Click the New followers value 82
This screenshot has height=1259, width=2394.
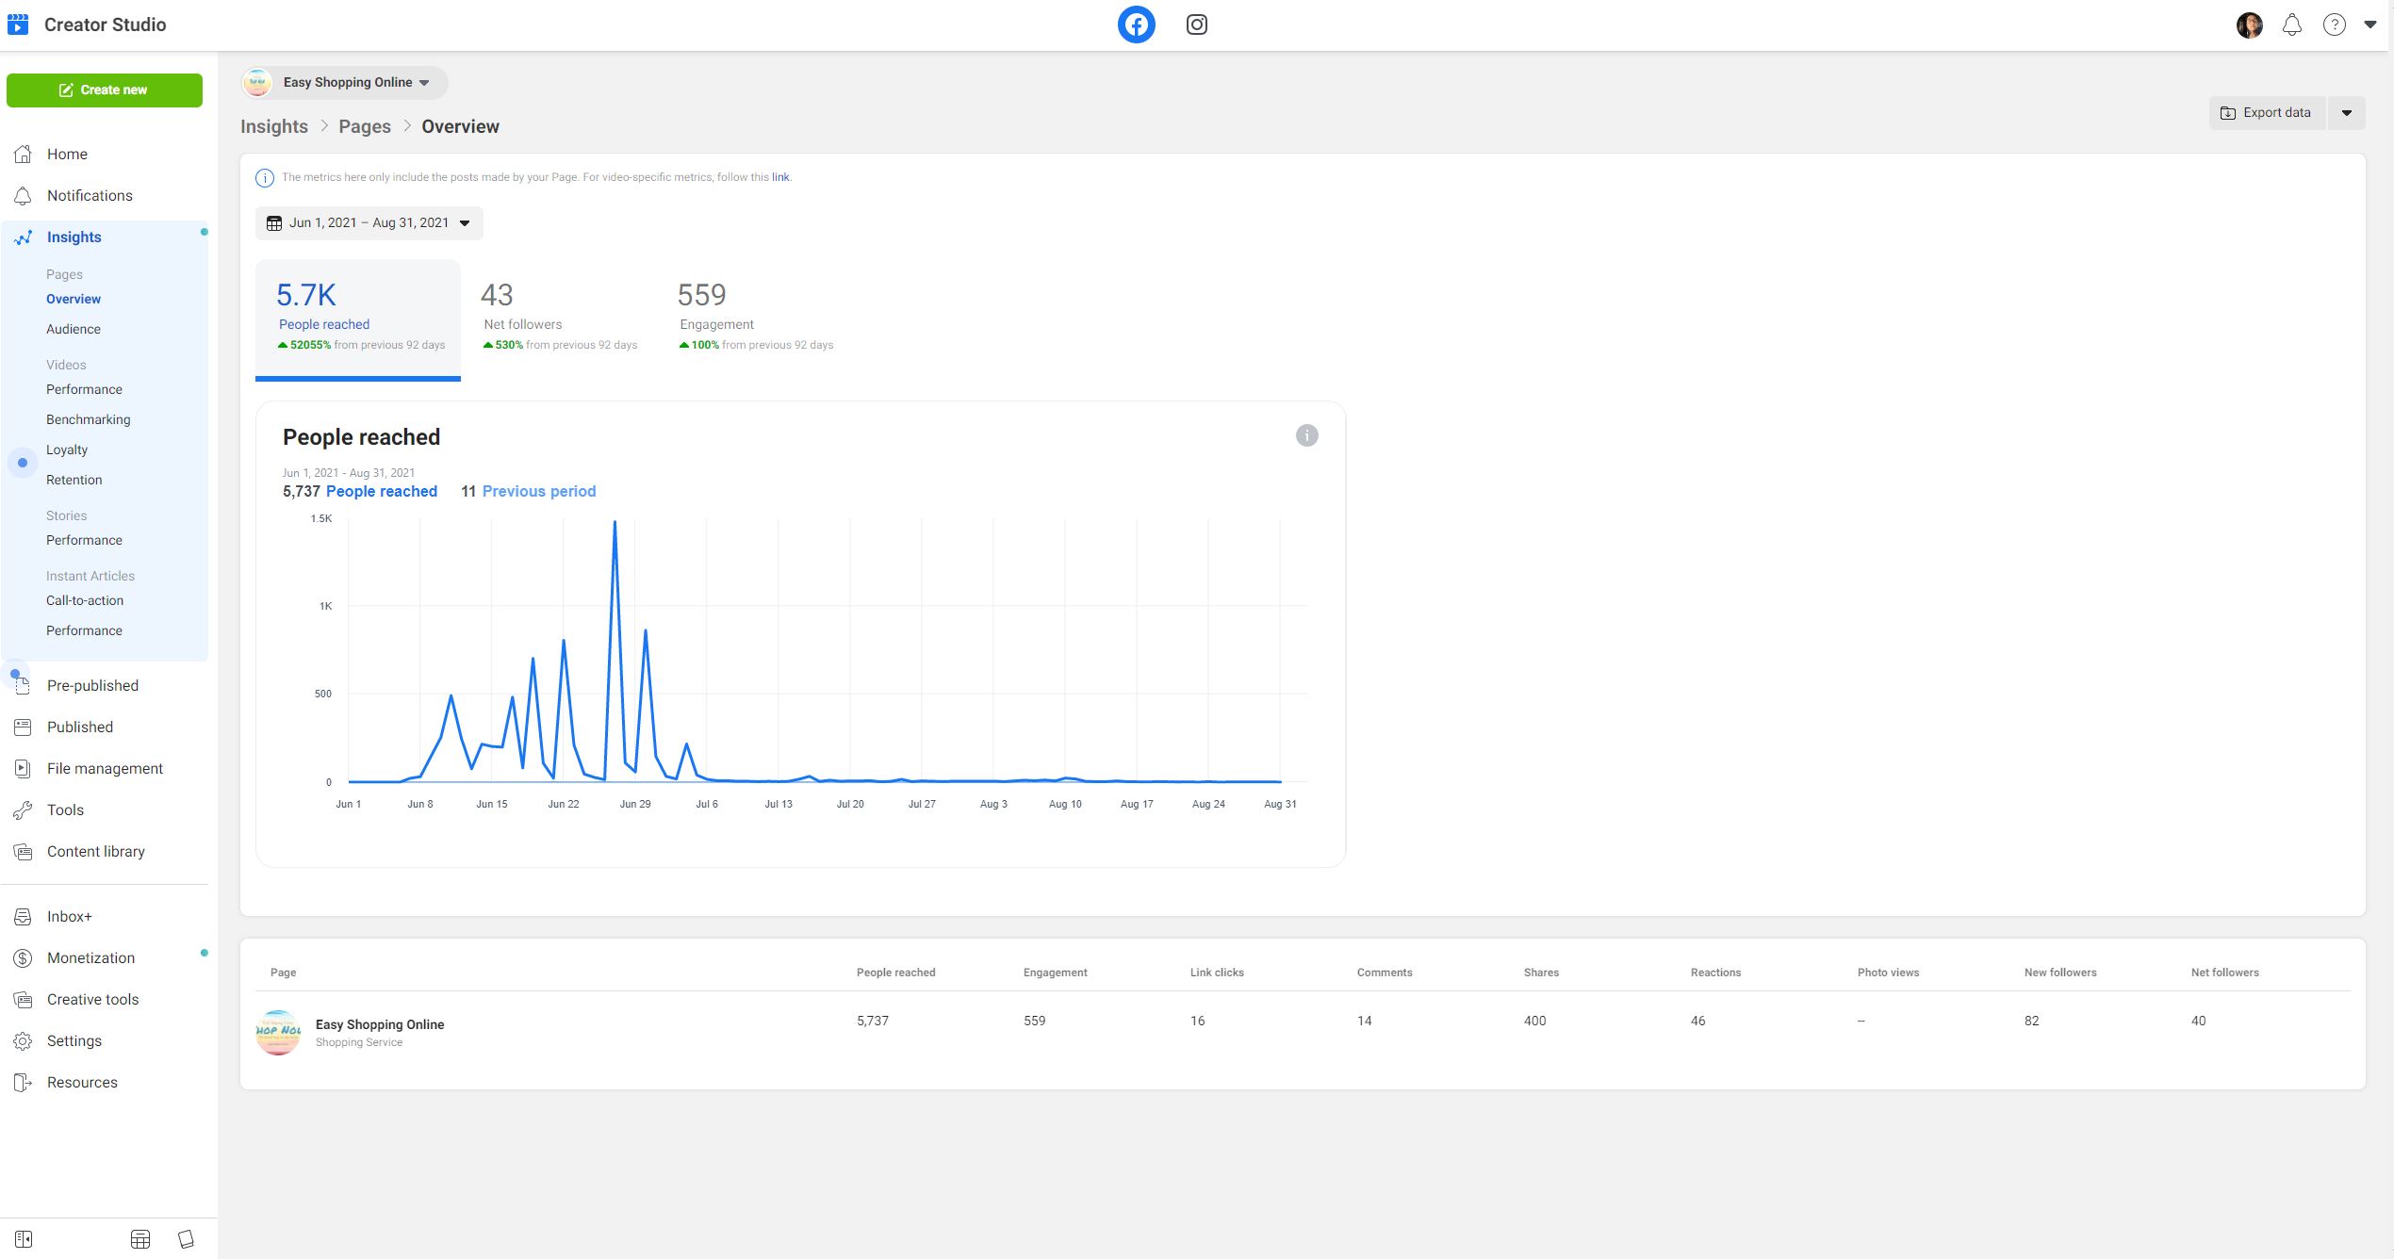coord(2031,1021)
